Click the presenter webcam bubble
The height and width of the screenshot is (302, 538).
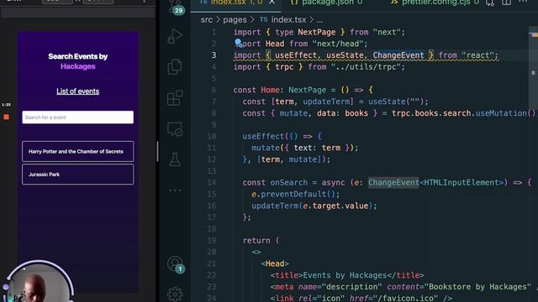(38, 283)
